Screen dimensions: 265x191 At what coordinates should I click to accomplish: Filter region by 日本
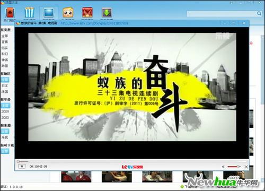tap(5, 85)
